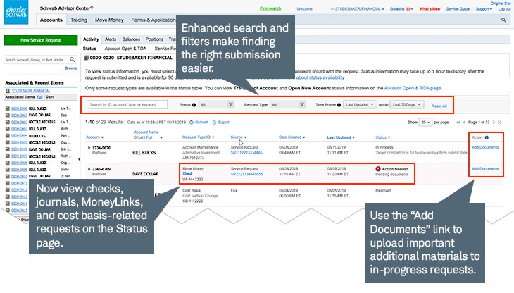Click the Time Frame info icon
514x293 pixels.
(339, 105)
